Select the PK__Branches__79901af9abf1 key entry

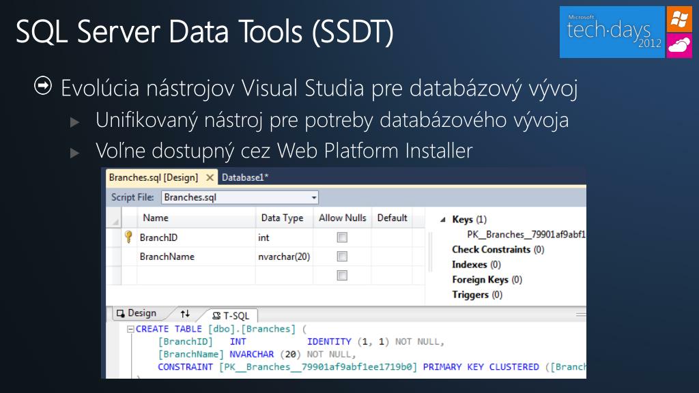526,235
